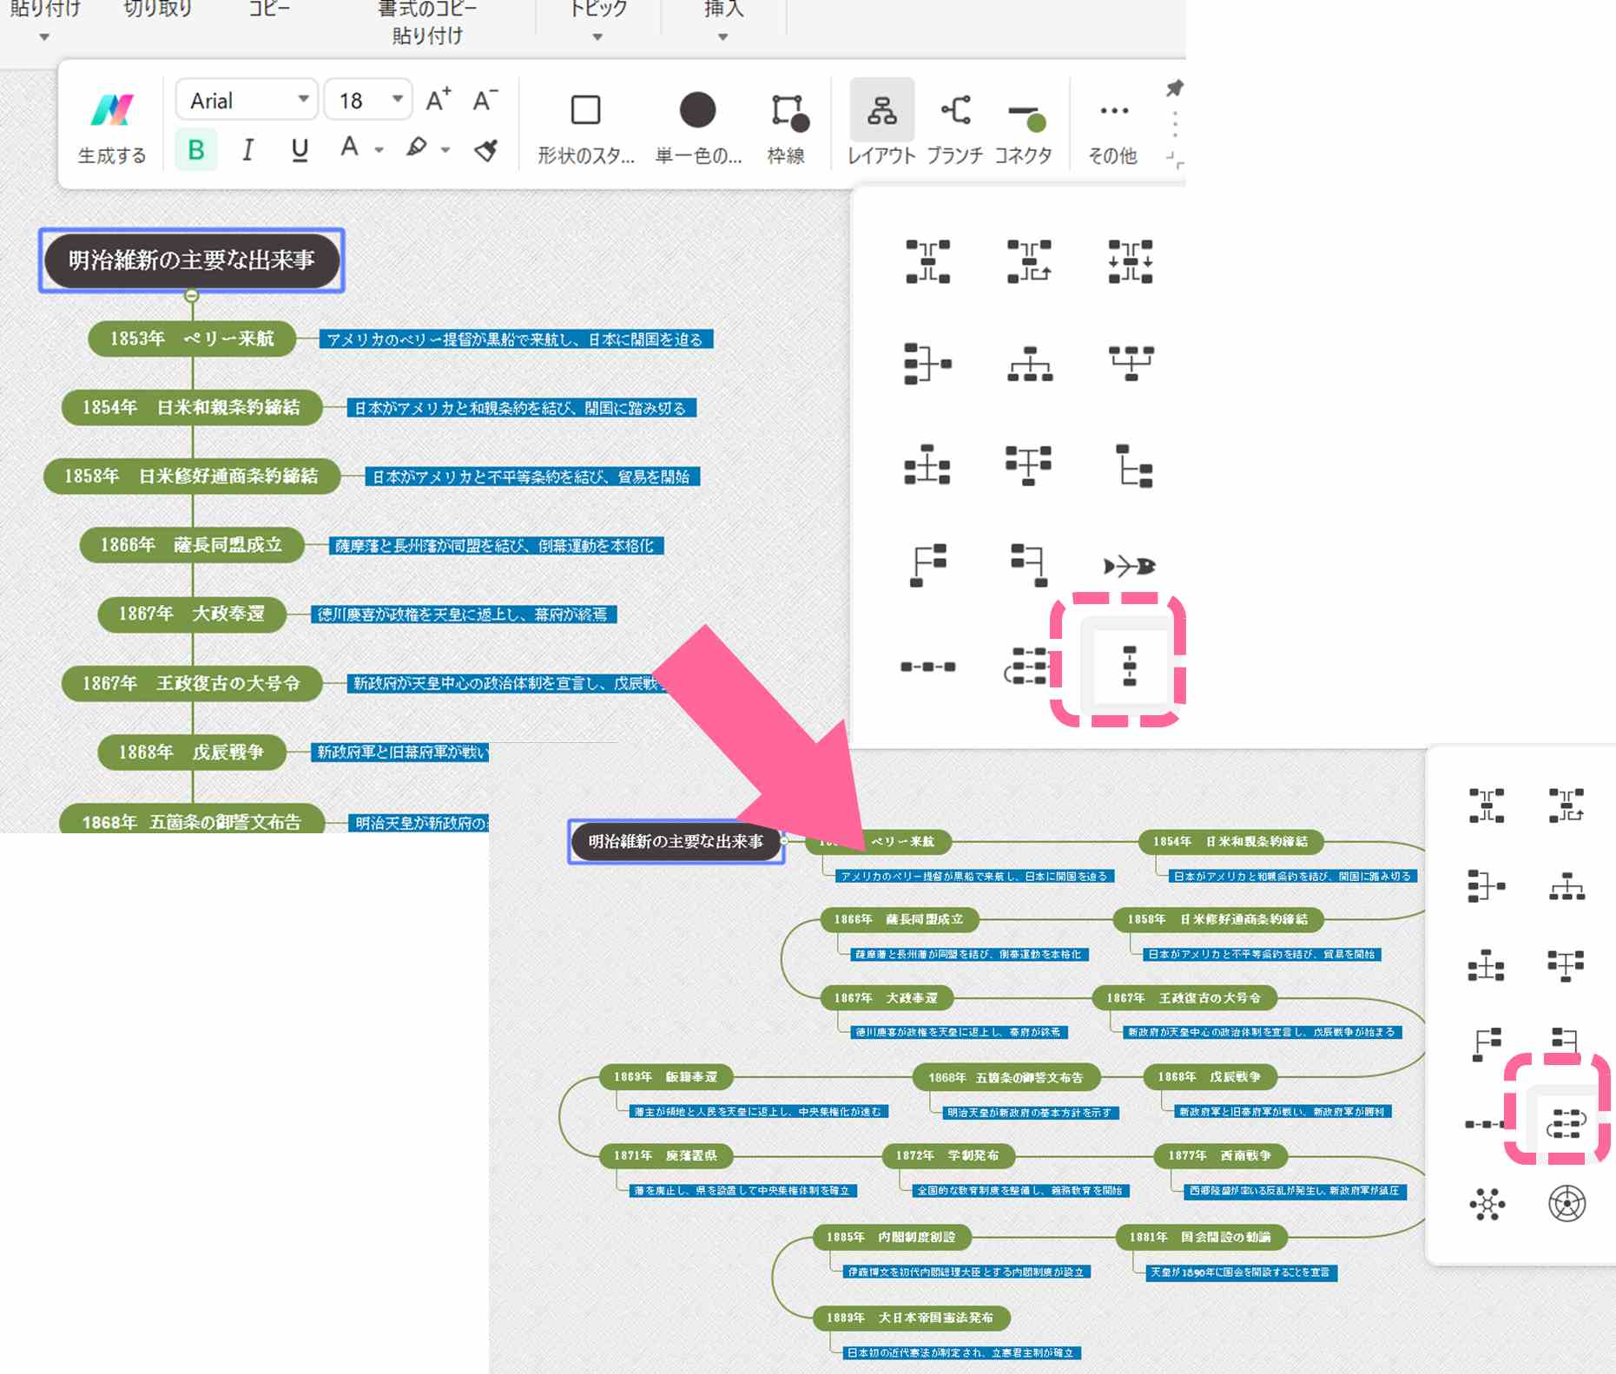Choose the two-sided mind map layout in lower panel
1616x1374 pixels.
click(x=1487, y=805)
